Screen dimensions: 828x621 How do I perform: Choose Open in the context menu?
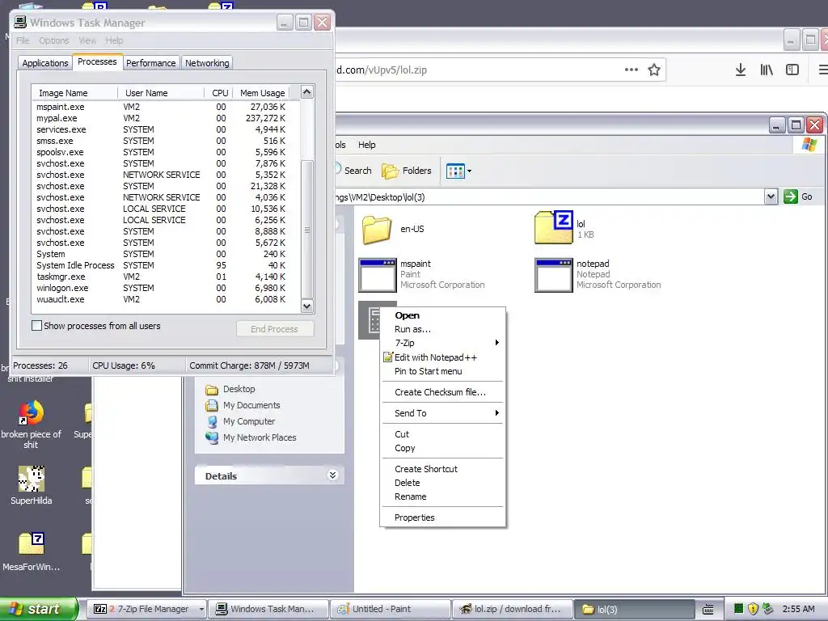[441, 315]
